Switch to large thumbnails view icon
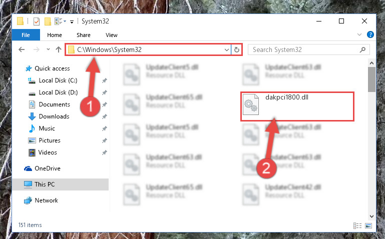385x239 pixels. (x=368, y=226)
